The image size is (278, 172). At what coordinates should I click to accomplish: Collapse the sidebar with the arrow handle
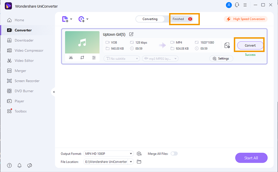point(54,92)
